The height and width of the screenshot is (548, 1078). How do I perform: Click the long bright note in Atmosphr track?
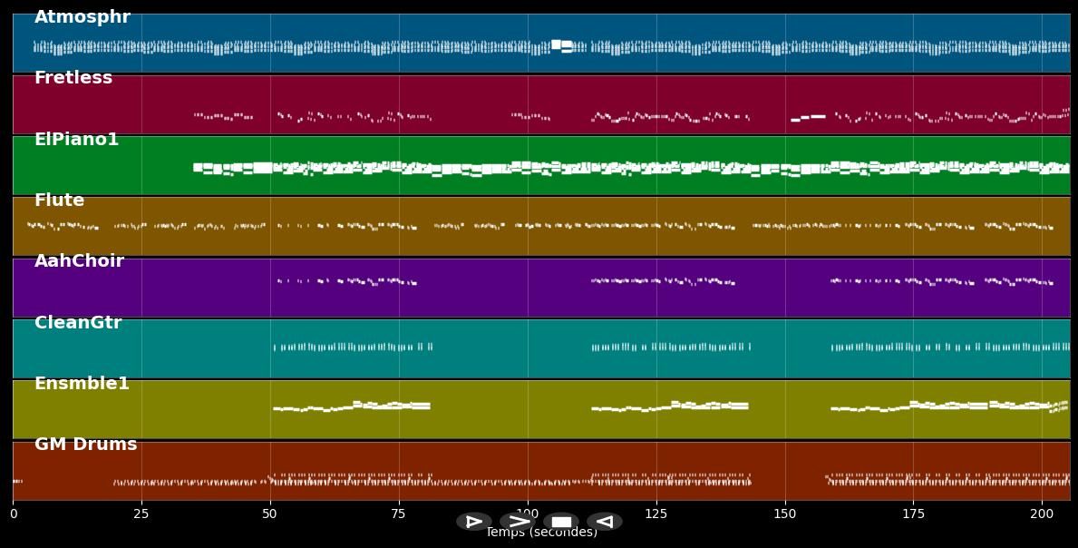tap(561, 44)
